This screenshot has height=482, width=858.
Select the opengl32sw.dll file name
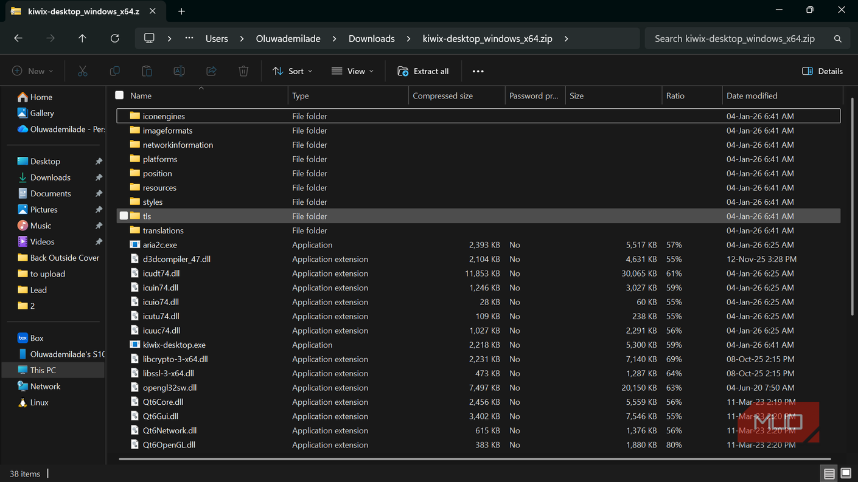[170, 388]
